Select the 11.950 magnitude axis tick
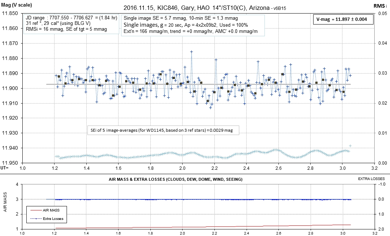390x236 pixels. [10, 163]
